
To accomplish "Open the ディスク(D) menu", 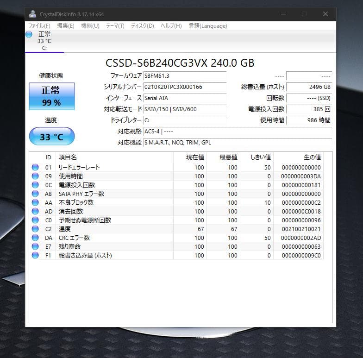I will pyautogui.click(x=143, y=26).
